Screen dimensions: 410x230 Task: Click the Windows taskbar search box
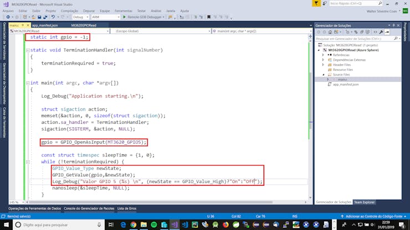tap(59, 225)
